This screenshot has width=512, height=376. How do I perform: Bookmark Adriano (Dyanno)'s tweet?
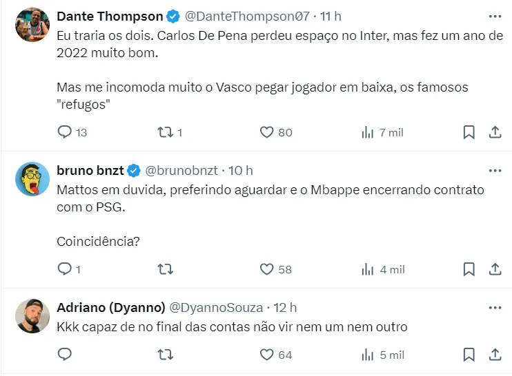coord(469,355)
